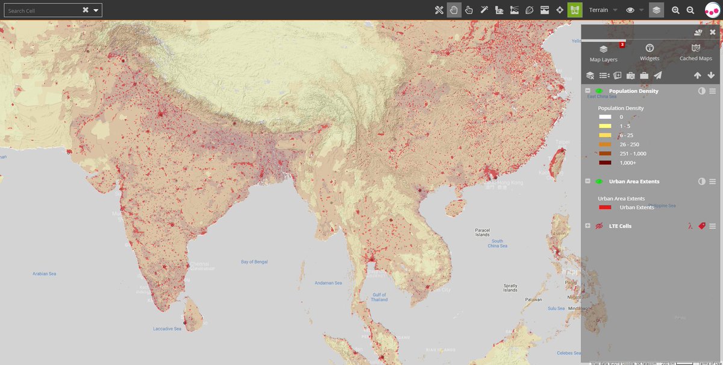This screenshot has width=723, height=365.
Task: Click the remove-all-layers icon
Action: [x=590, y=75]
